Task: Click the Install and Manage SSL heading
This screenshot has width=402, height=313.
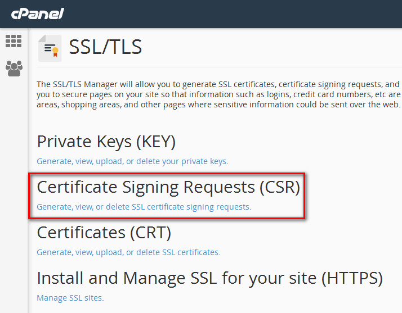Action: 209,278
